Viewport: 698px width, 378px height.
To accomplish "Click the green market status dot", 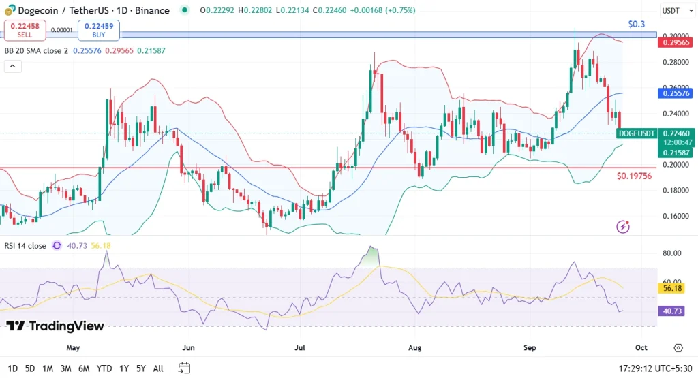I will (x=184, y=10).
